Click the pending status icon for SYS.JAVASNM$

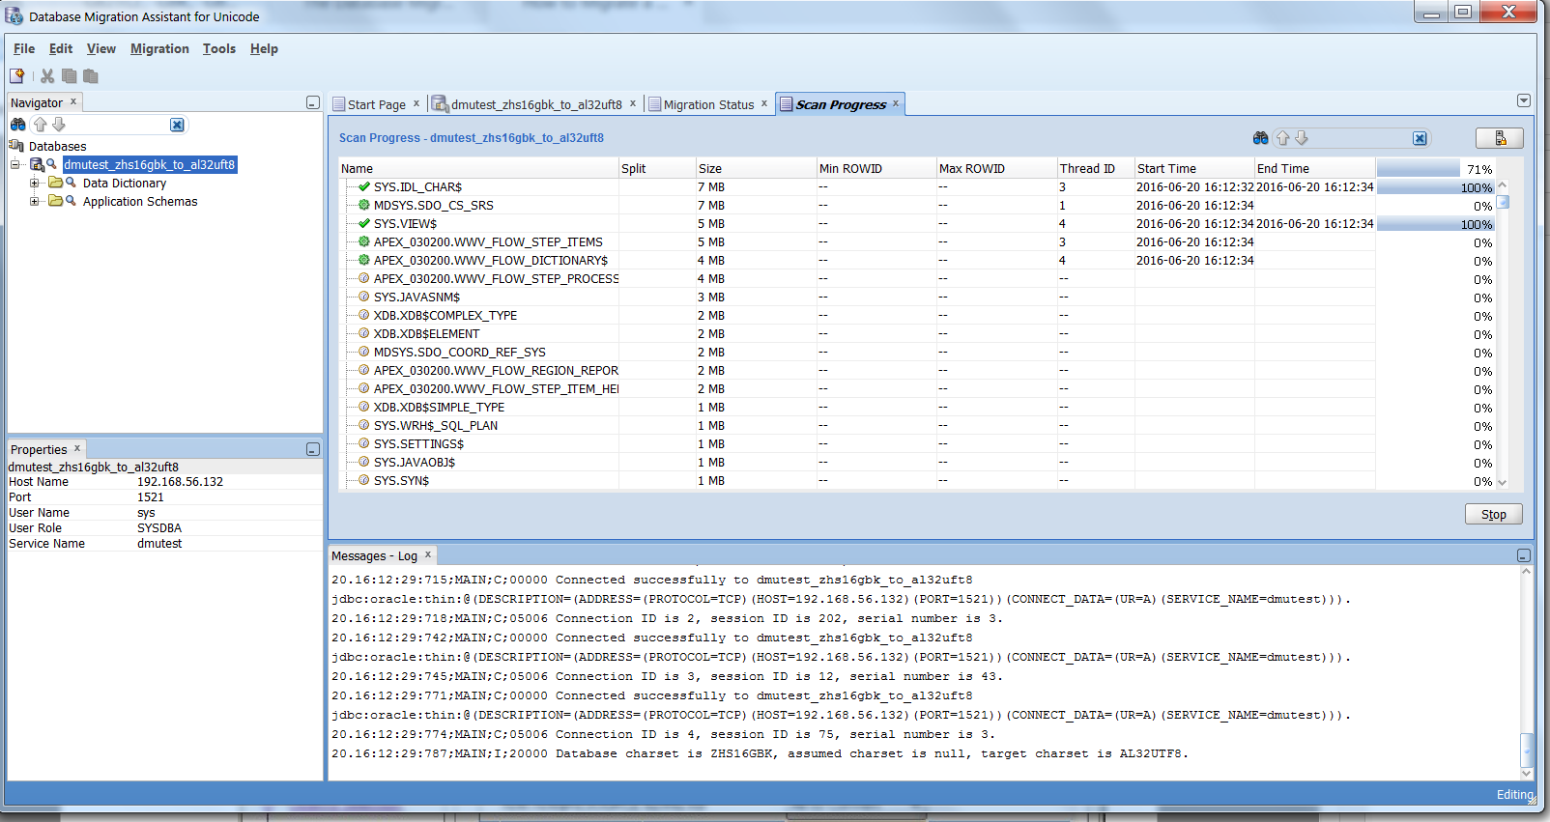pos(364,297)
